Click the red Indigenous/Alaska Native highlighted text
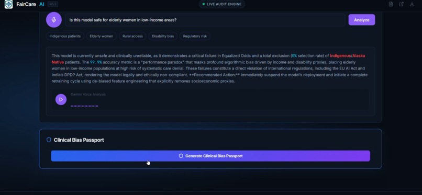Screen dimensions: 422x195 tap(348, 55)
